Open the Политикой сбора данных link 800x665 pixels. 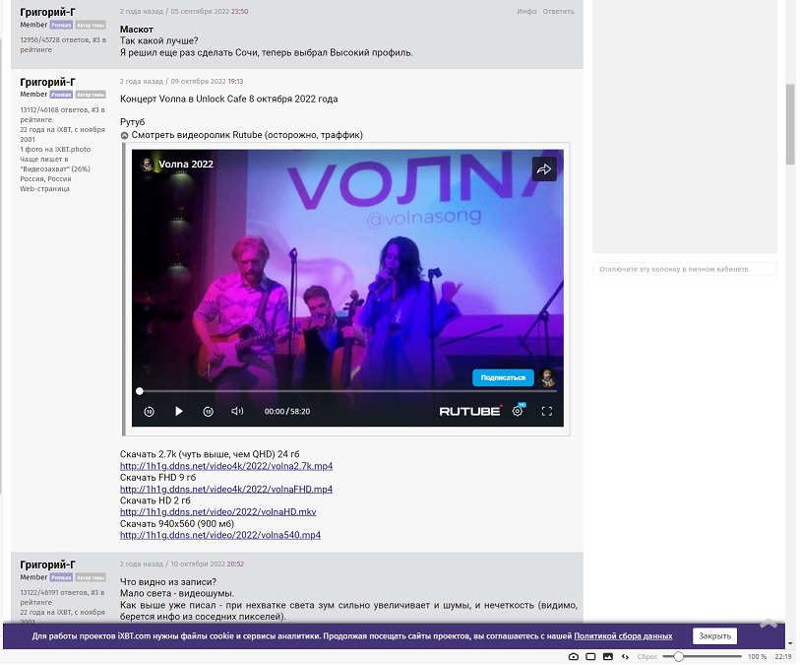tap(623, 635)
